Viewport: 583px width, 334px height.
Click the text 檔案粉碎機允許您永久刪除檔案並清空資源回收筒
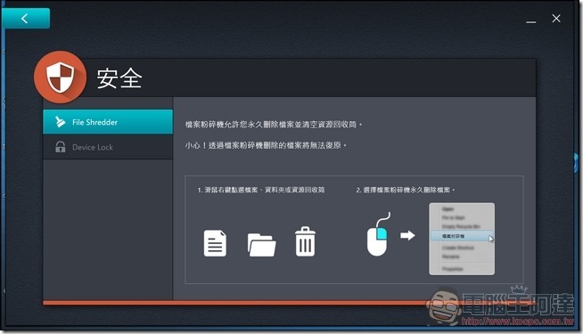pos(274,125)
